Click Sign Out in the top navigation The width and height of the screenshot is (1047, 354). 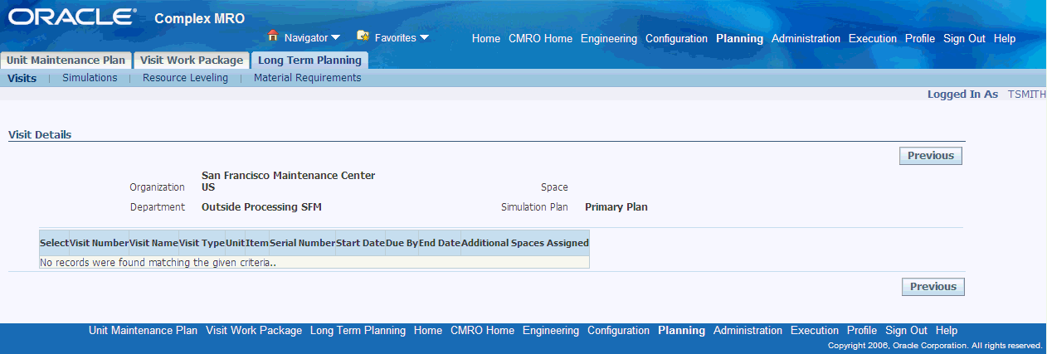[x=964, y=39]
